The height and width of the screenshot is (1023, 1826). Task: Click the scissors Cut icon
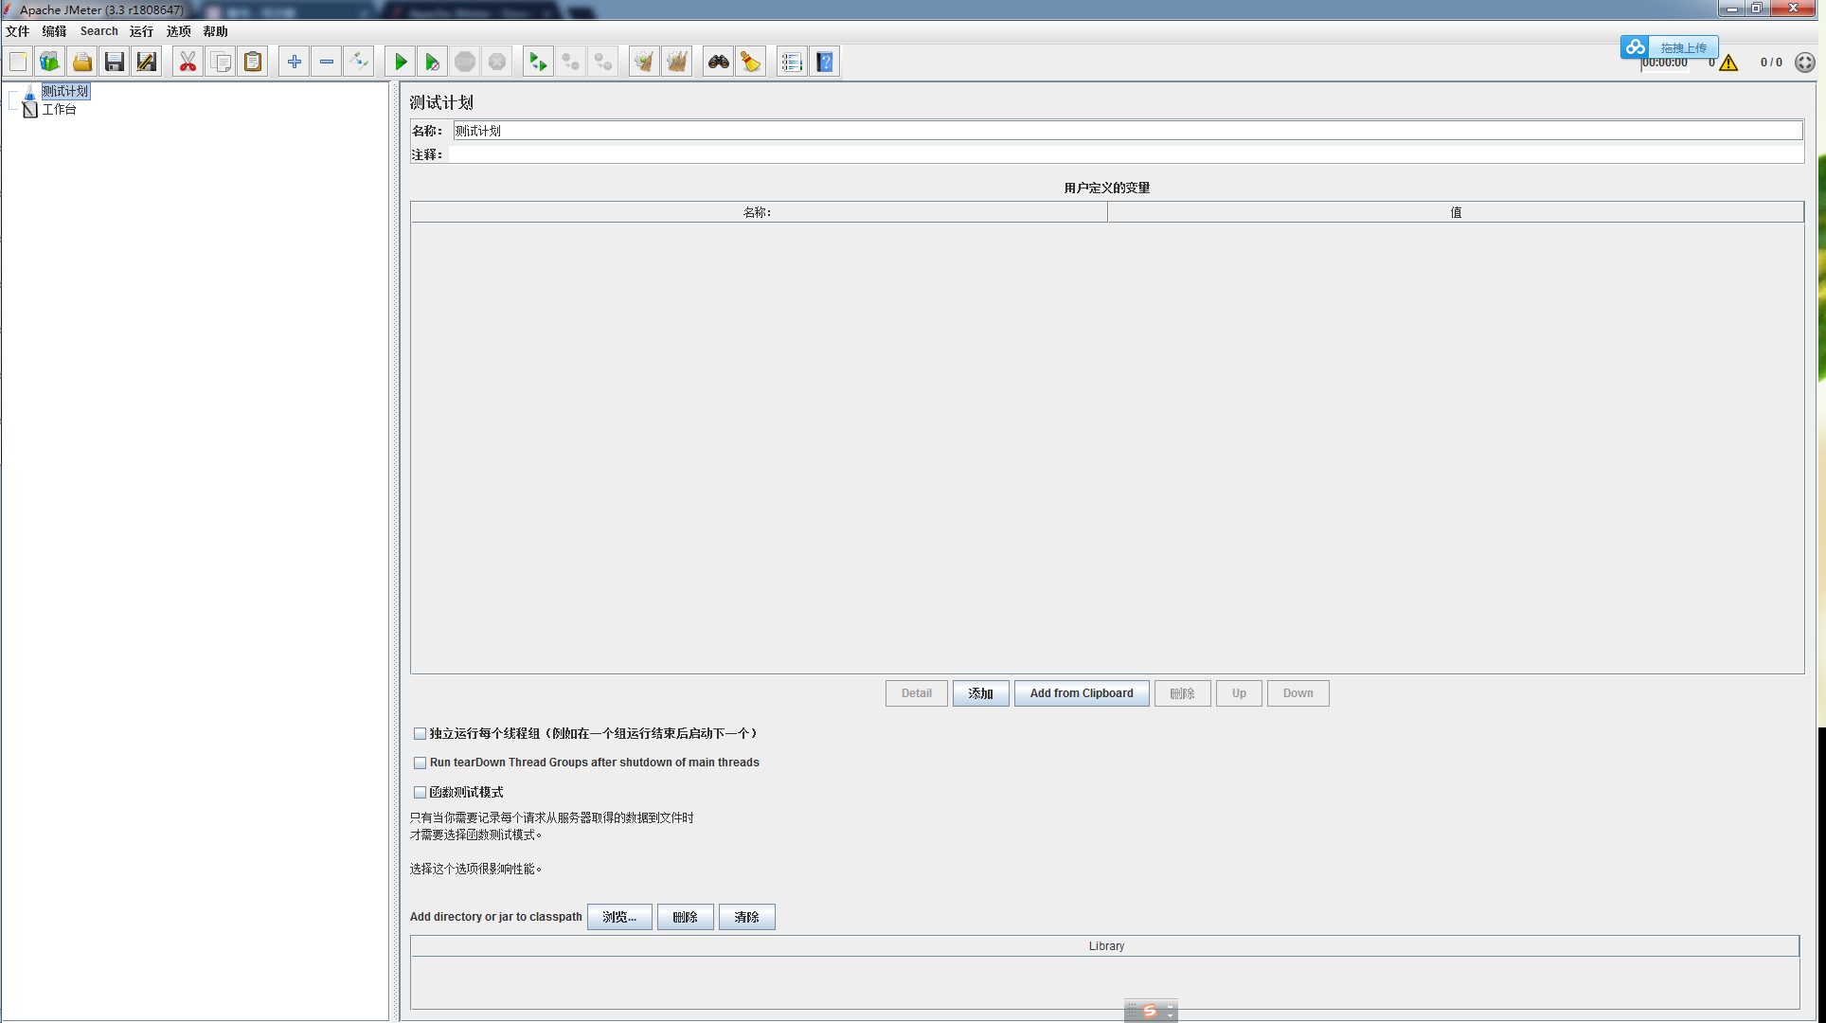pyautogui.click(x=188, y=63)
